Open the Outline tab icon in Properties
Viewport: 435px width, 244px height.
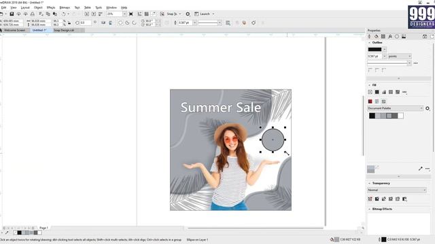coord(369,37)
